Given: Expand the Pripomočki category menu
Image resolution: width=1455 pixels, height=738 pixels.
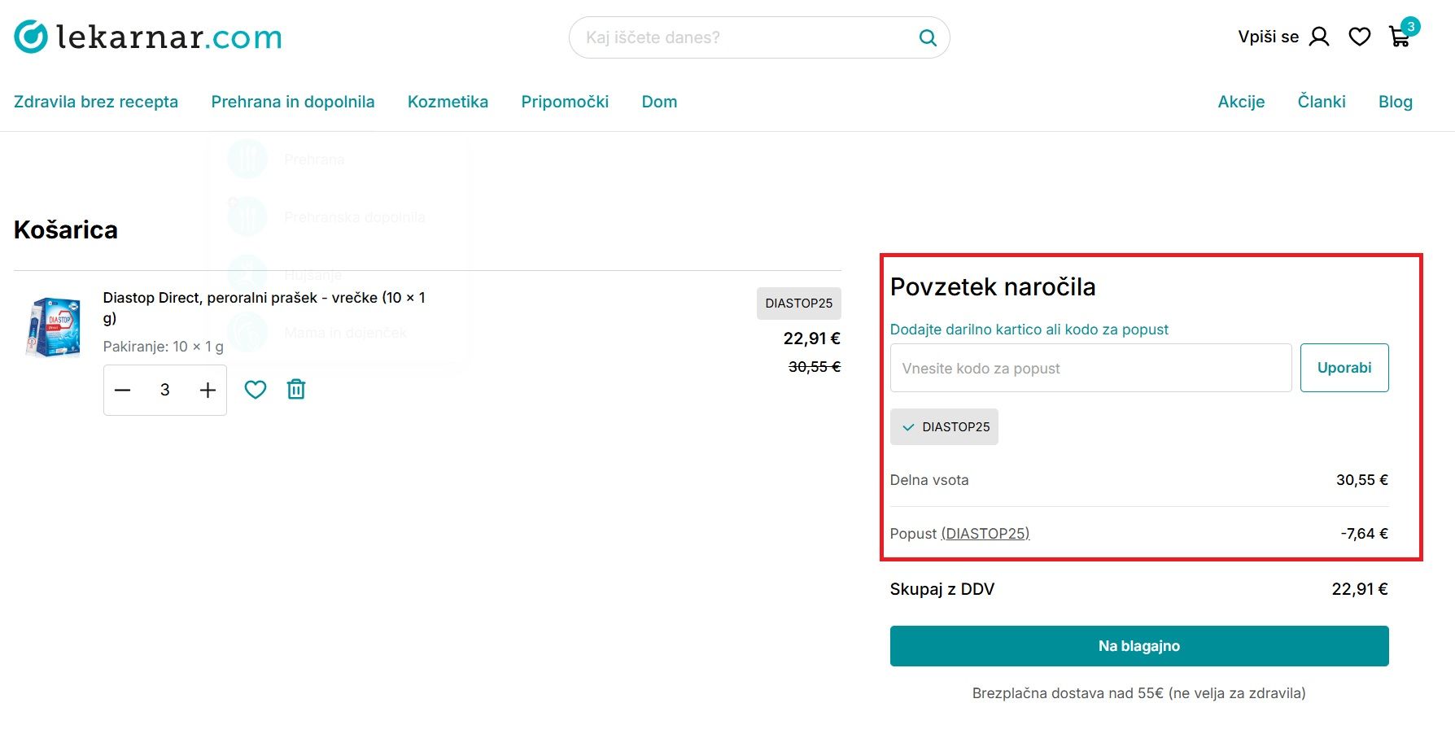Looking at the screenshot, I should pyautogui.click(x=565, y=102).
